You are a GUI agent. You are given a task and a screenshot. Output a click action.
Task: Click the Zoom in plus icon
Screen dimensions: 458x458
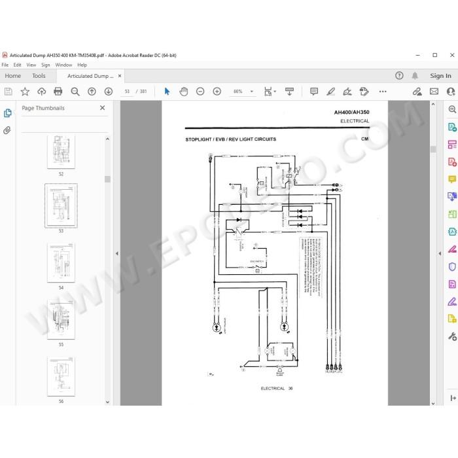coord(217,92)
